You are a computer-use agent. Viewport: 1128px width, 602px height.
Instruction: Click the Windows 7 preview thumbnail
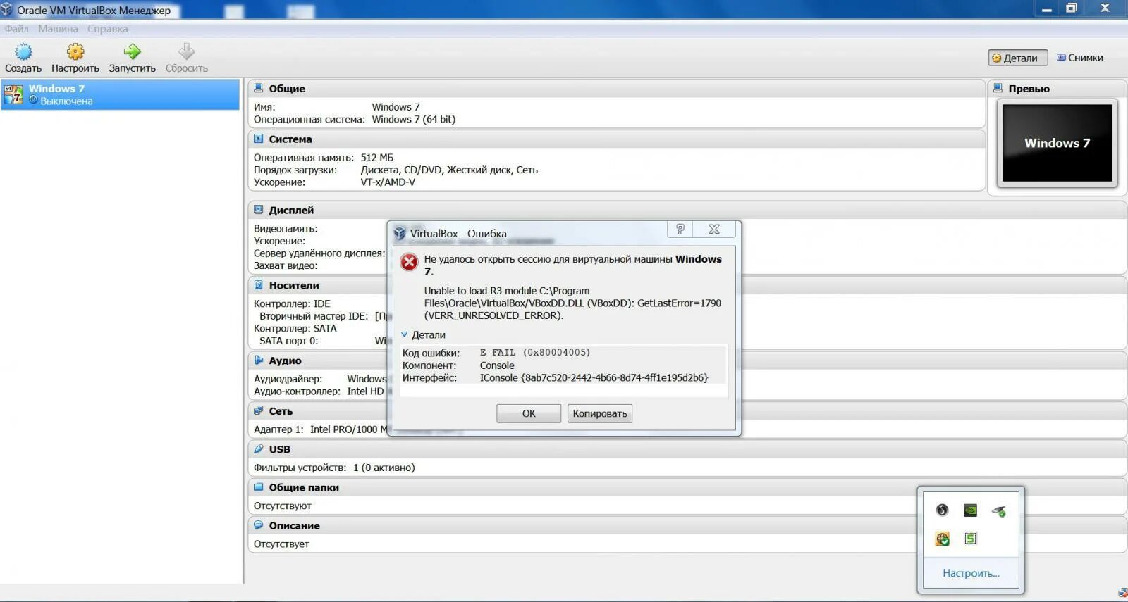1057,143
